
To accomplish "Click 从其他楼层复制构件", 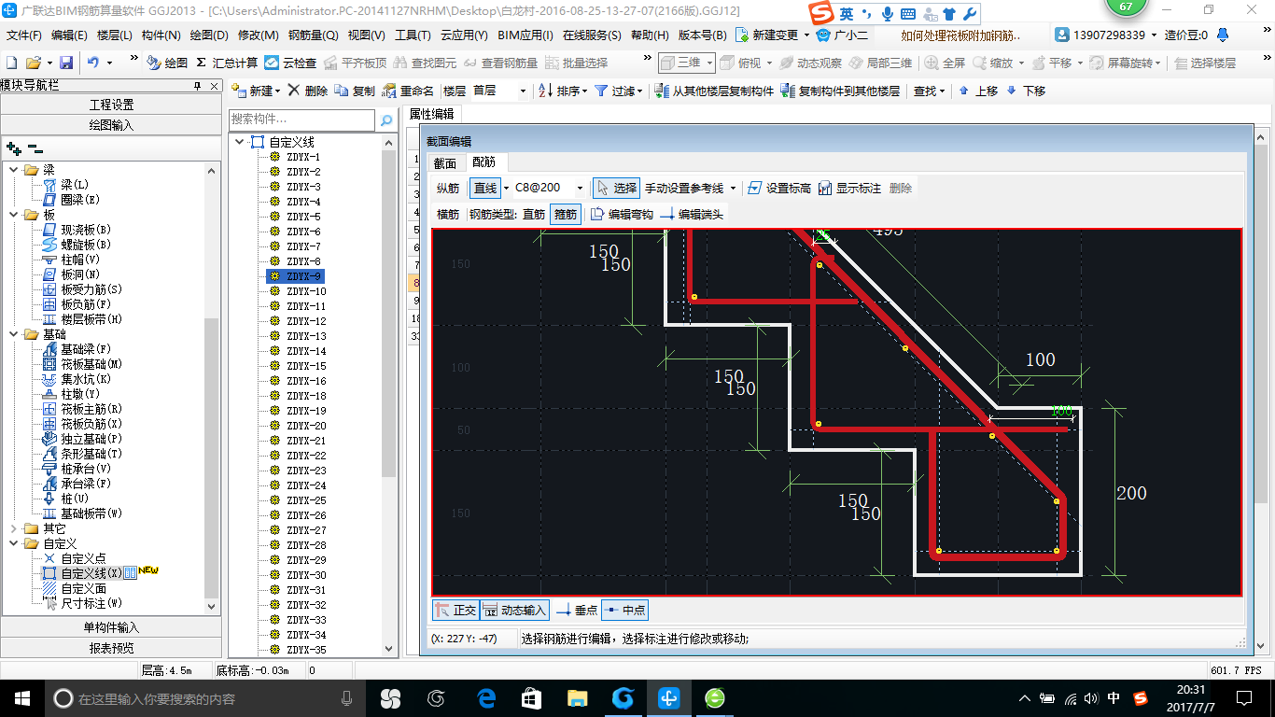I will [x=714, y=91].
